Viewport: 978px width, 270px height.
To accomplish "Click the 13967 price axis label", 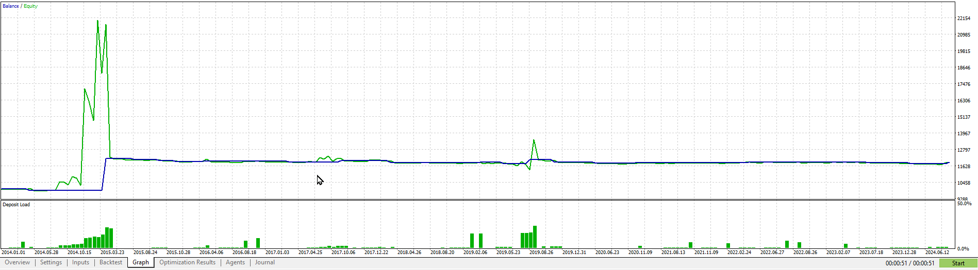I will click(x=964, y=134).
